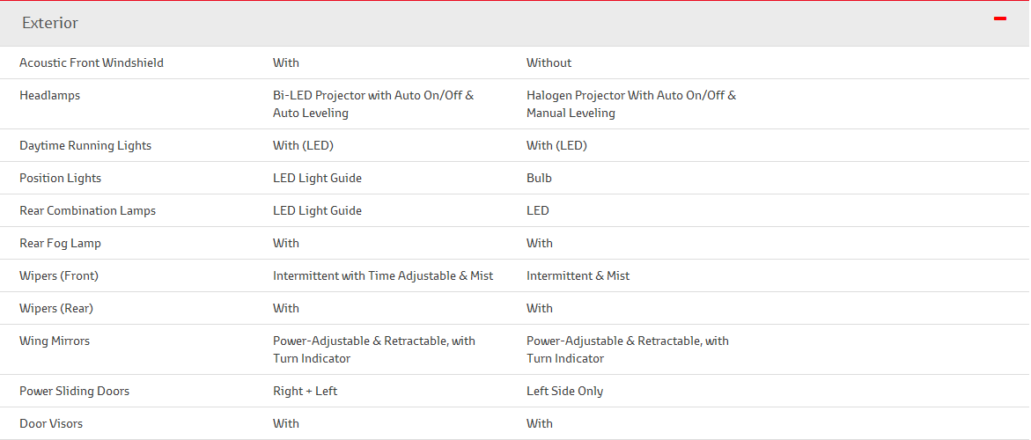
Task: Select Intermittent with Time Adjustable & Mist text
Action: 383,276
